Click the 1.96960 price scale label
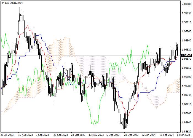 [187, 31]
